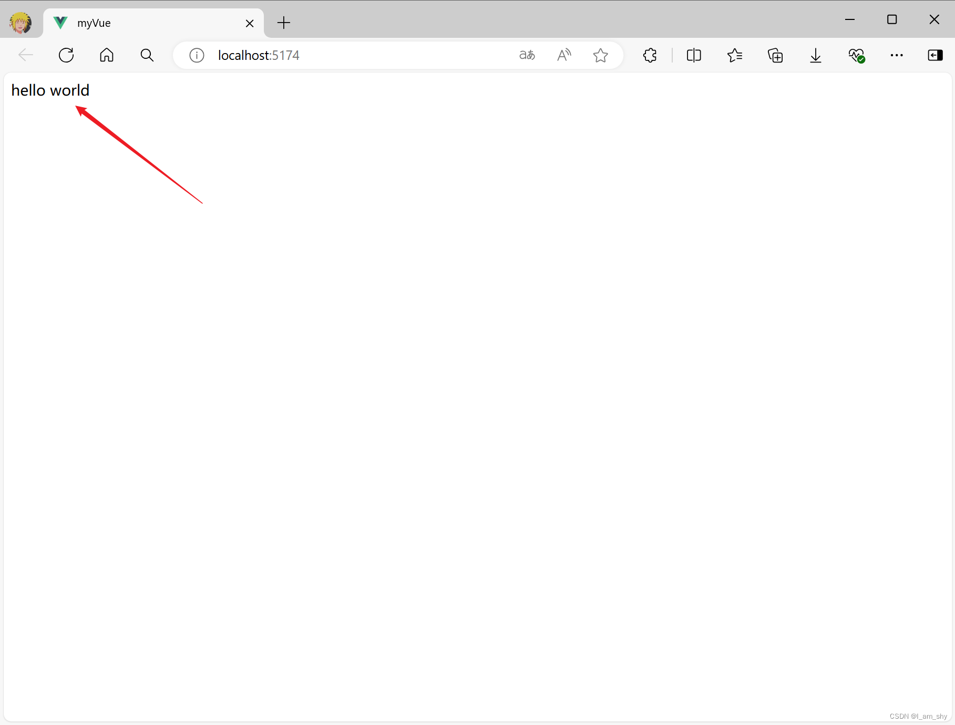
Task: Open the translate page icon
Action: pyautogui.click(x=527, y=55)
